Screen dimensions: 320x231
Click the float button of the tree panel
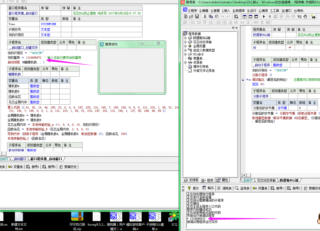[x=233, y=28]
